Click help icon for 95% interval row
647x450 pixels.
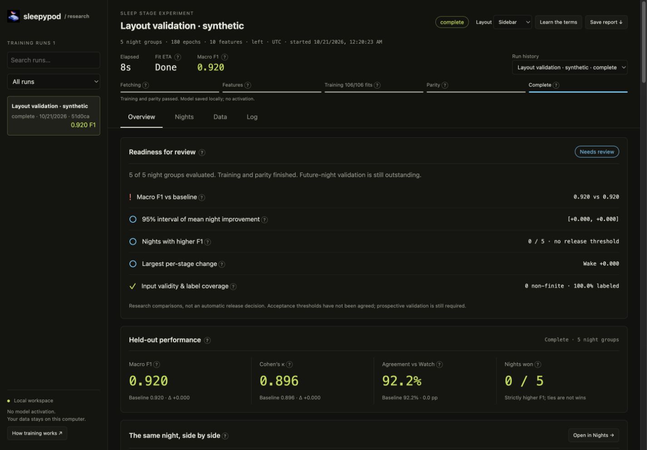[x=264, y=220]
